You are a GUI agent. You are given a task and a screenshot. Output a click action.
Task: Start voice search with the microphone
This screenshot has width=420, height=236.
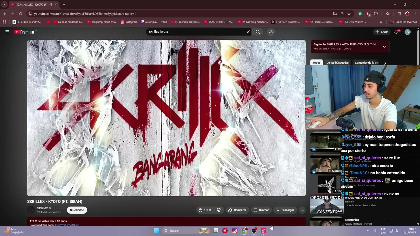(x=271, y=32)
